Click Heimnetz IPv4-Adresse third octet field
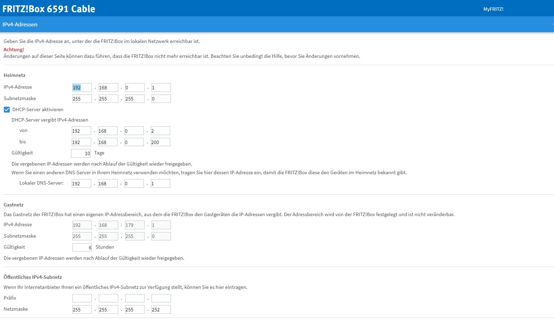554x319 pixels. [135, 88]
